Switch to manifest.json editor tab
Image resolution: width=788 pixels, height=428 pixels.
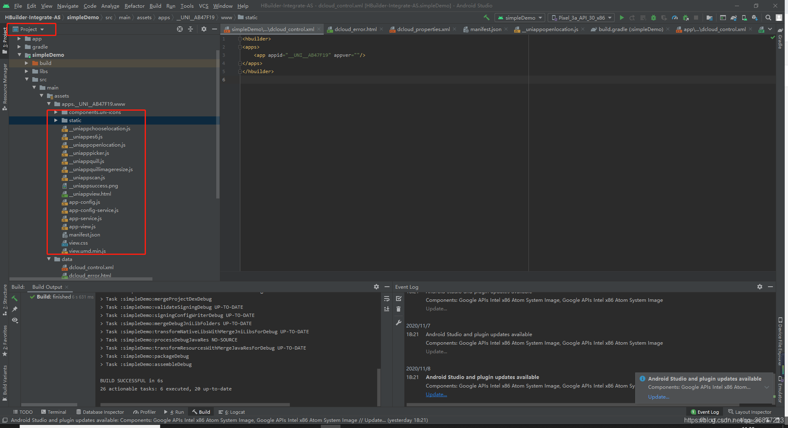point(486,29)
